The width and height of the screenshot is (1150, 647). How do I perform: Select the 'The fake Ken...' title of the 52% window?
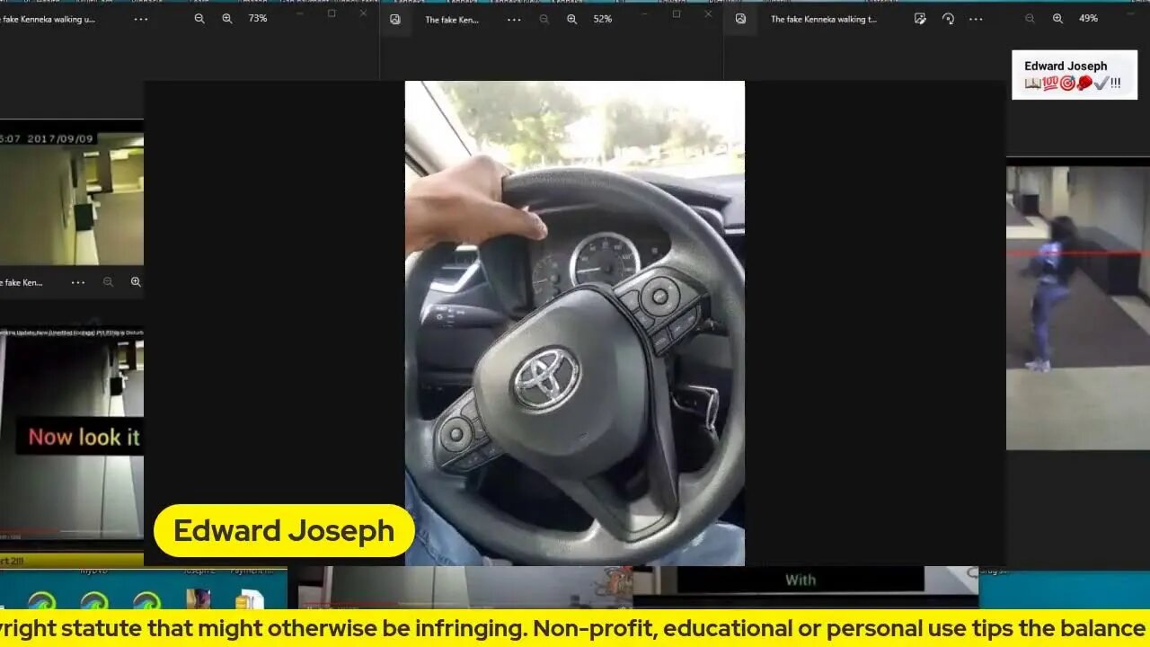click(x=452, y=20)
